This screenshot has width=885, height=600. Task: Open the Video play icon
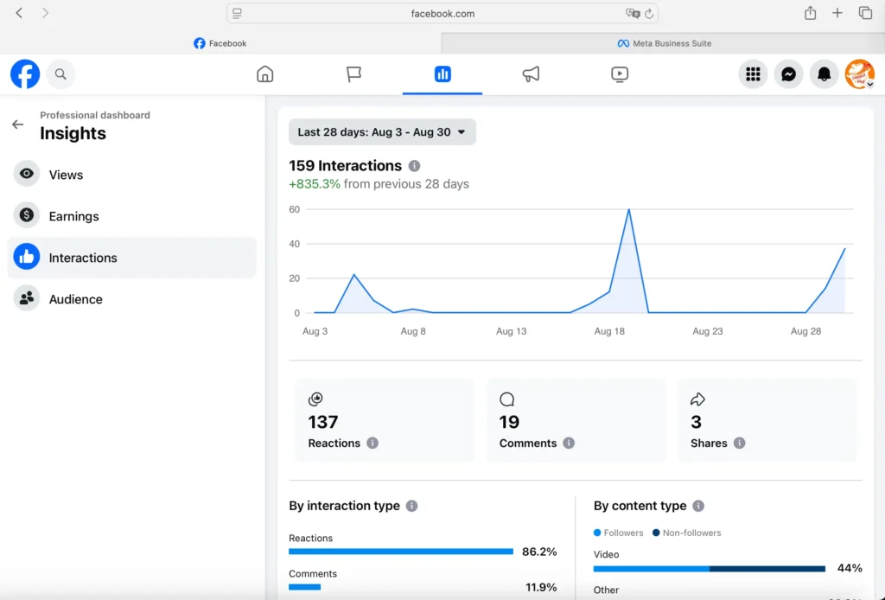620,74
